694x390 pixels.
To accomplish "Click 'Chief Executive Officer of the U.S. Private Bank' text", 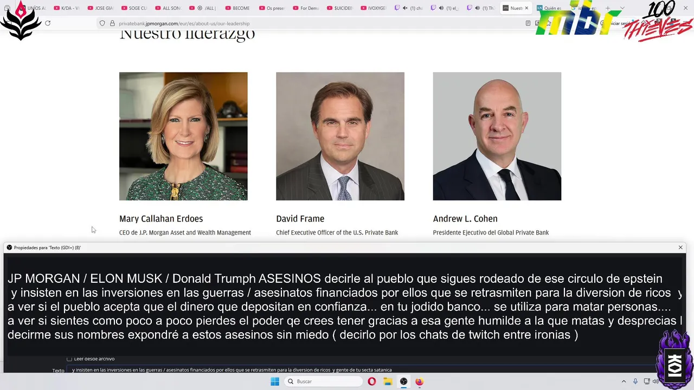I will point(337,232).
